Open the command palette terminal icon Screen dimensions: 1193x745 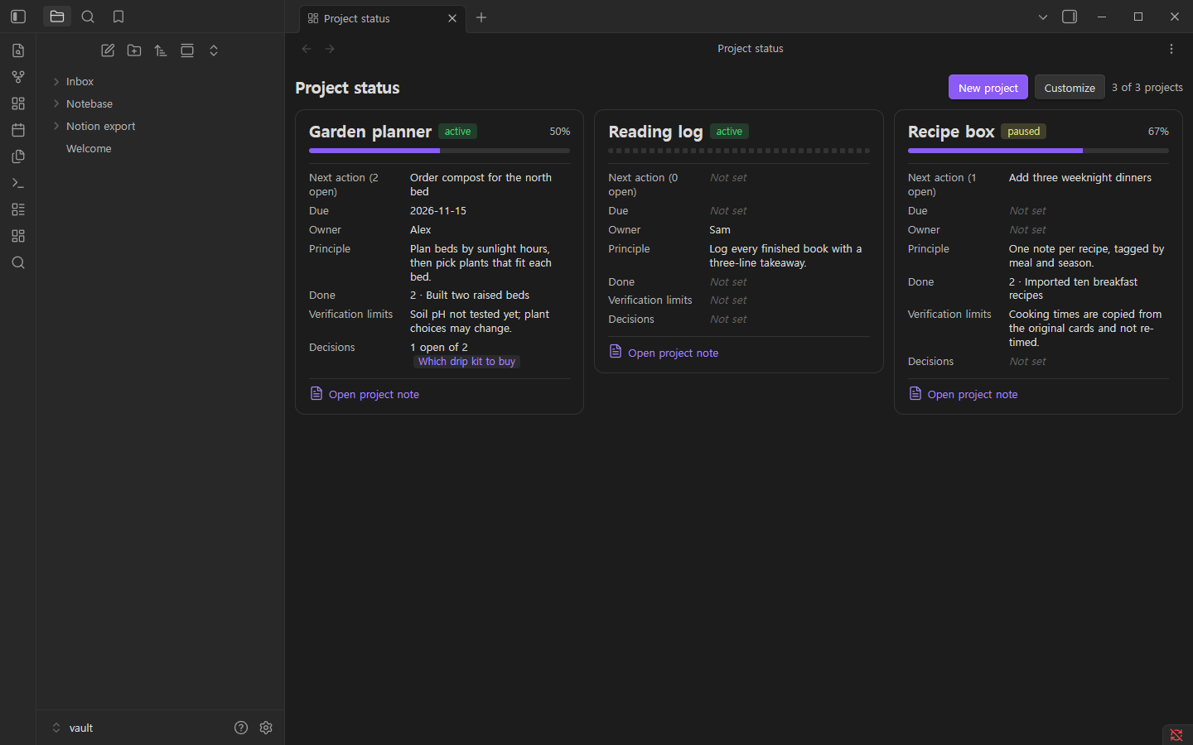[x=18, y=183]
